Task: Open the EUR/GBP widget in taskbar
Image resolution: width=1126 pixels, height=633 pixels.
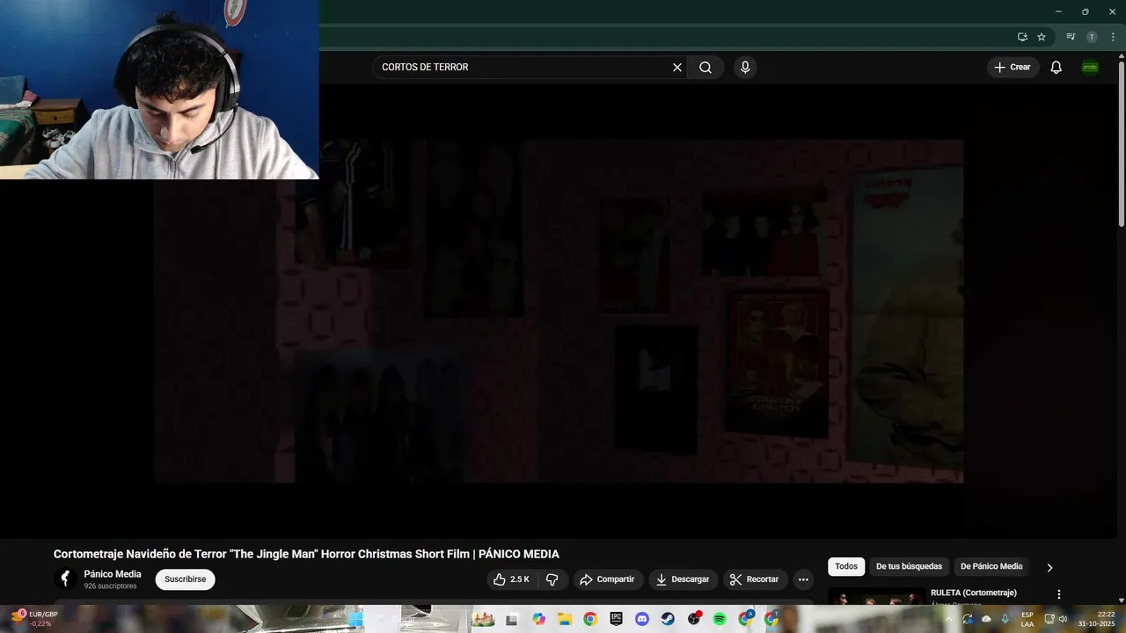Action: pos(35,619)
